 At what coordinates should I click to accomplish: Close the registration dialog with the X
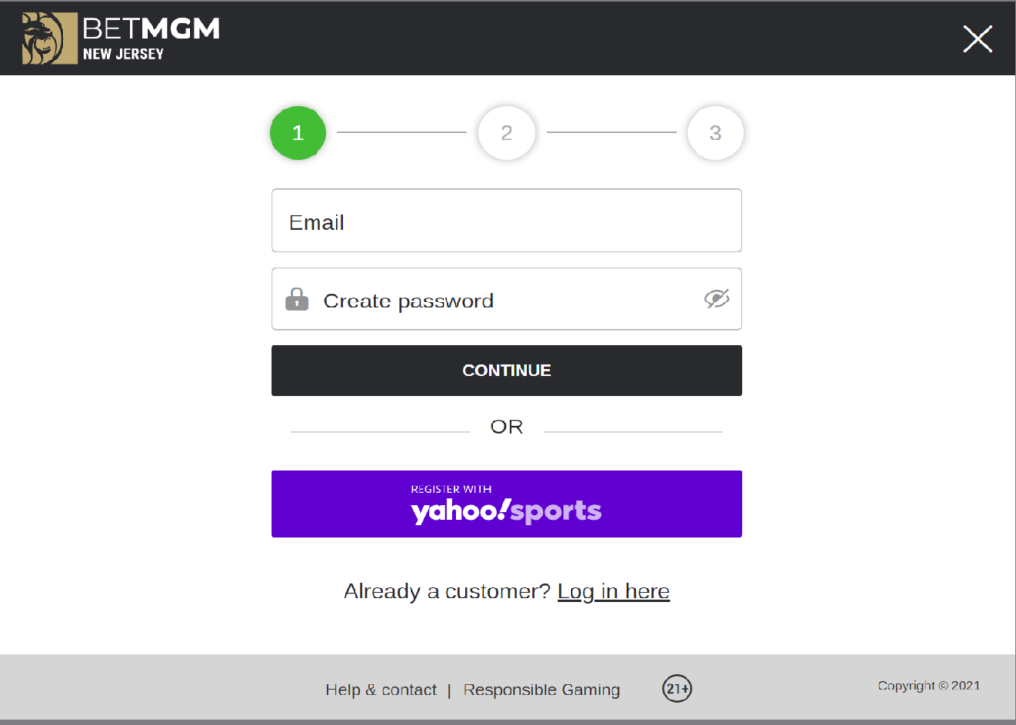(977, 39)
